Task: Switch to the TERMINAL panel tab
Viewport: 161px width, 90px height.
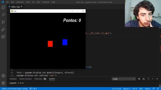Action: tap(13, 79)
